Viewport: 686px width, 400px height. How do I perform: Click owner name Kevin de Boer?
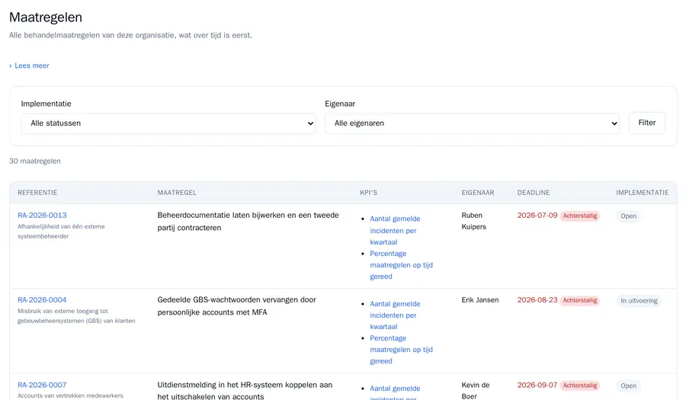tap(475, 391)
